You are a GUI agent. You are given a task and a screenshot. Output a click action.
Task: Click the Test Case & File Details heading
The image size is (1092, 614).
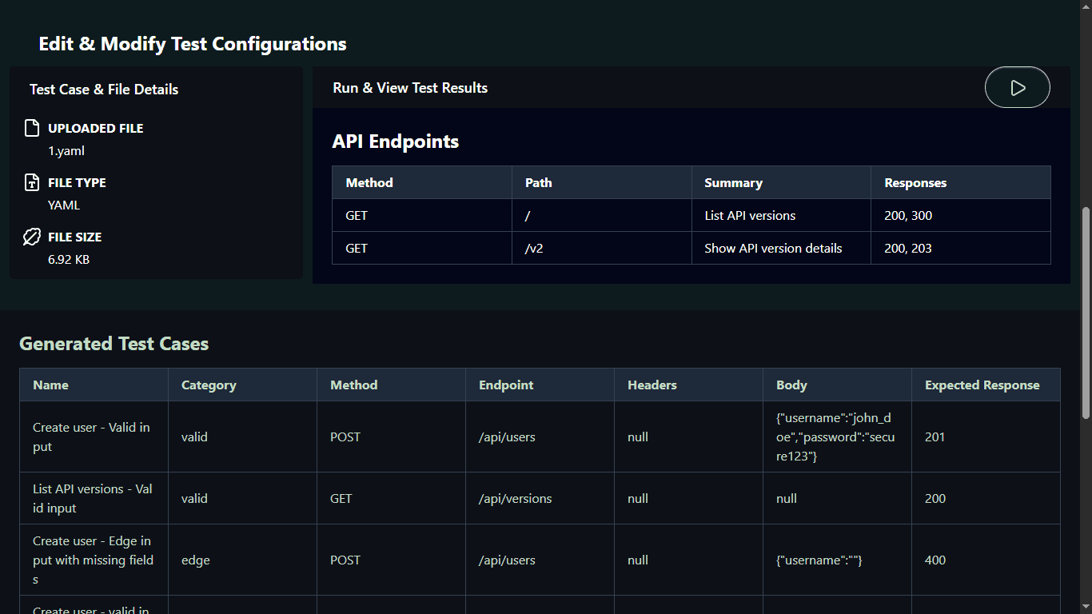click(104, 90)
